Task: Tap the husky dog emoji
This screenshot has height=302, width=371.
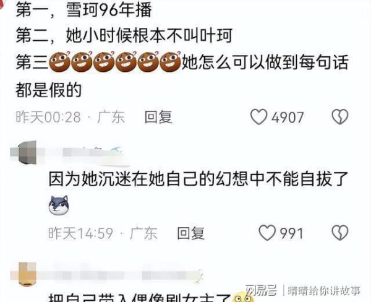Action: click(59, 205)
